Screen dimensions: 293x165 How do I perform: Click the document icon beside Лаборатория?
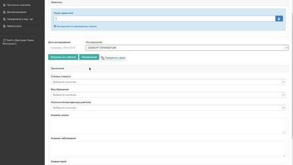tap(4, 26)
